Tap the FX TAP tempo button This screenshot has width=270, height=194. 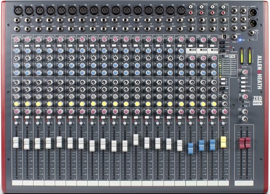click(223, 88)
